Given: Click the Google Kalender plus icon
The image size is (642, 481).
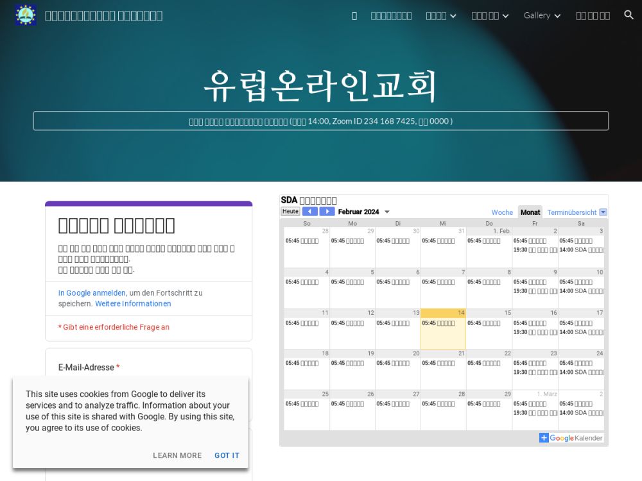Looking at the screenshot, I should tap(544, 438).
